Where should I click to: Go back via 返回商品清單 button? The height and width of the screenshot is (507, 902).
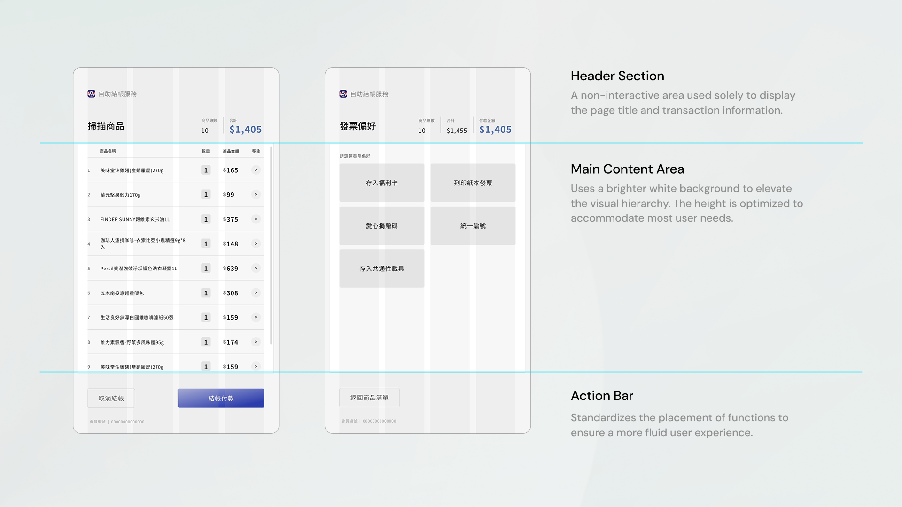click(369, 398)
